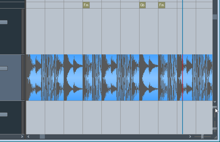
Task: Click the arrange view scroll-right arrow
Action: click(190, 137)
